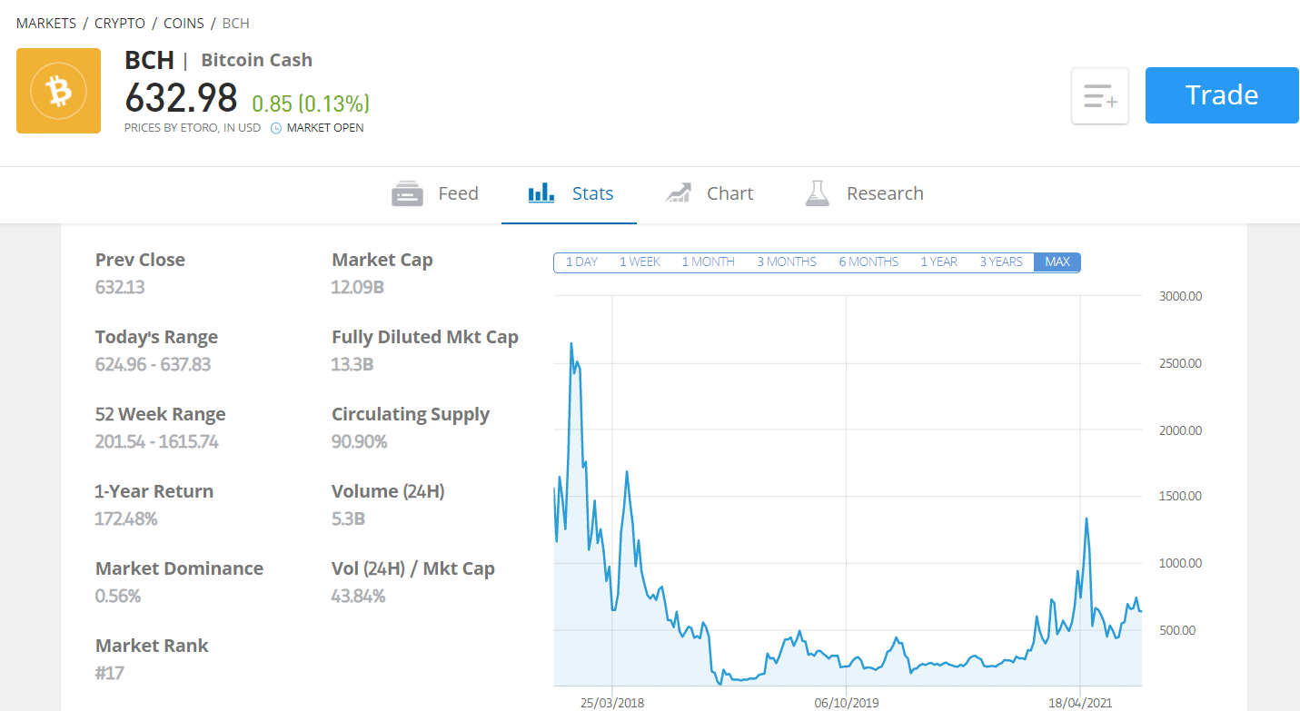Image resolution: width=1300 pixels, height=711 pixels.
Task: Add BCH to watchlist icon button
Action: point(1100,95)
